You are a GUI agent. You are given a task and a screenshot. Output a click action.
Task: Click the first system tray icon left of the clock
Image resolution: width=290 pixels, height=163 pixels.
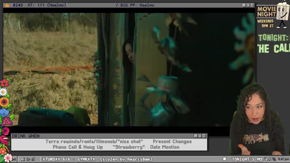coord(267,159)
